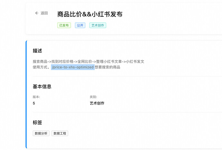Image resolution: width=222 pixels, height=150 pixels.
Task: Click the 标签 section heading
Action: click(x=37, y=122)
